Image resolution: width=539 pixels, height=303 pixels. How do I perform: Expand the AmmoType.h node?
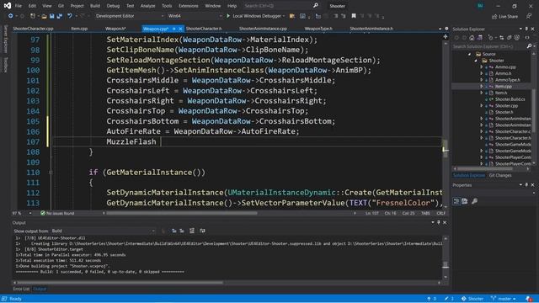pos(482,80)
